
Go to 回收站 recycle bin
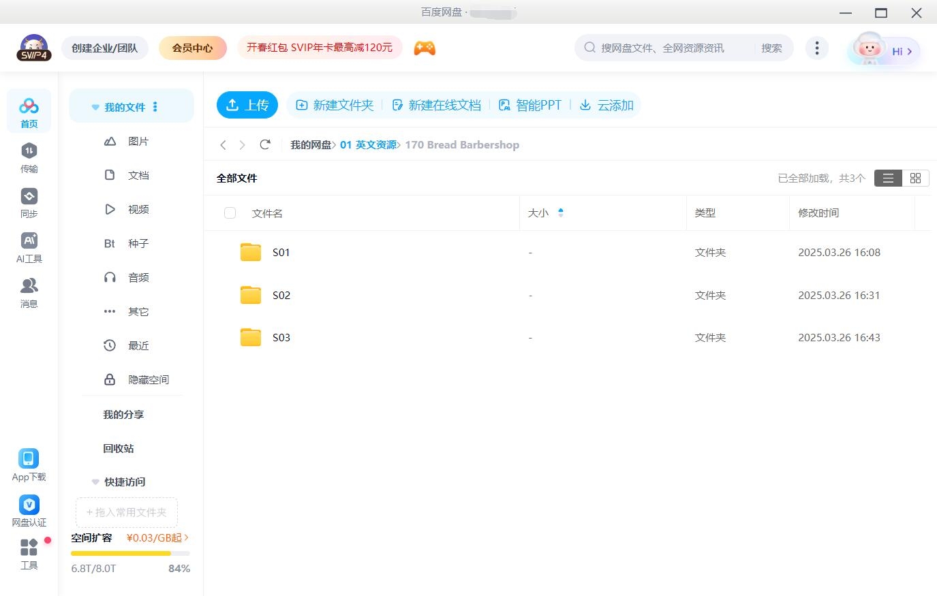pyautogui.click(x=117, y=448)
